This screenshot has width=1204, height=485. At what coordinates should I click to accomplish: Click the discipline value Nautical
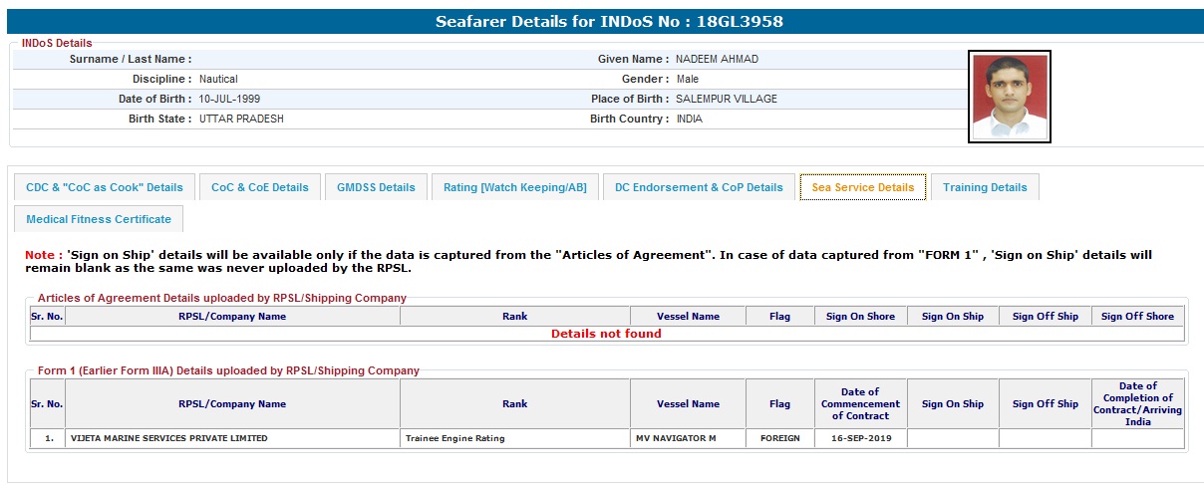pos(218,79)
